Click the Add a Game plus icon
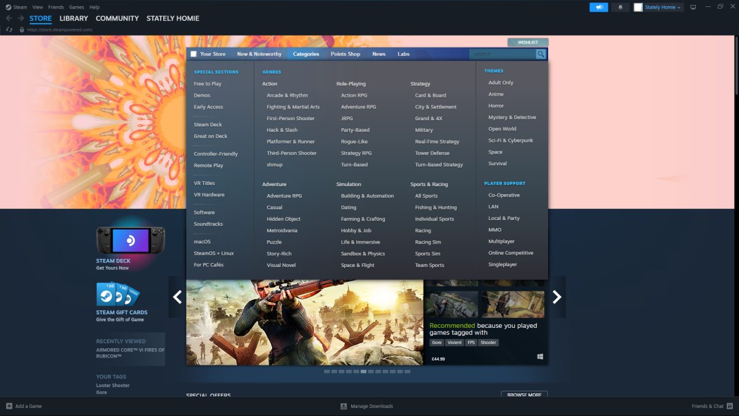739x416 pixels. coord(9,406)
